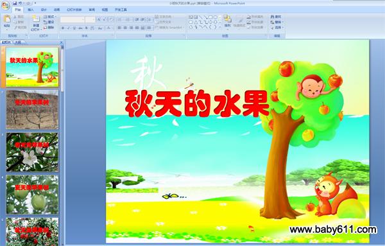
Task: Click the bullet list icon
Action: (x=120, y=20)
